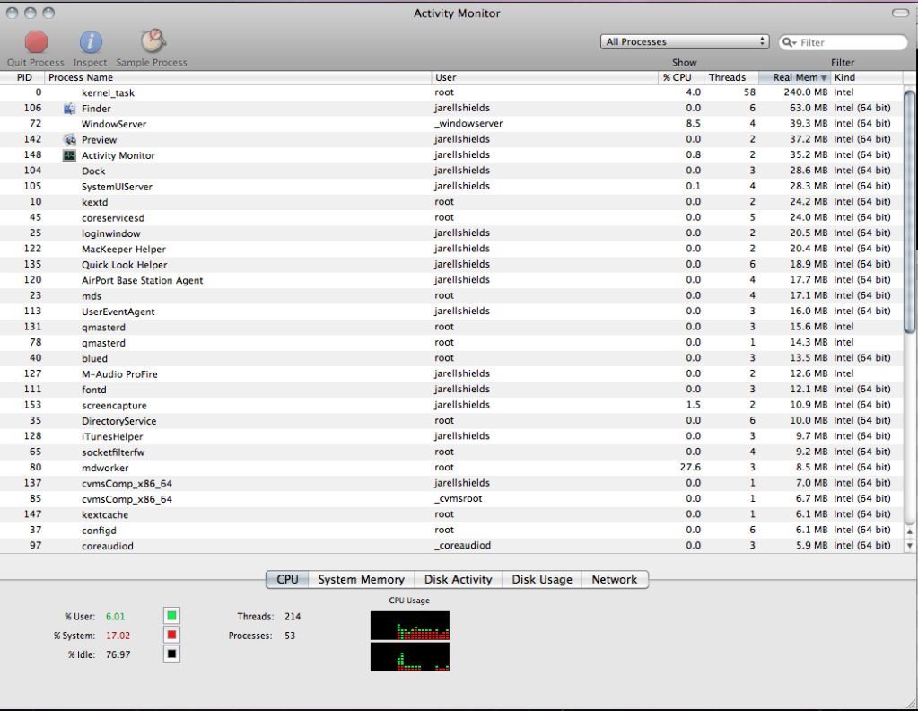Click the 27.6 CPU value for mdworker
Viewport: 918px width, 711px height.
click(x=690, y=468)
